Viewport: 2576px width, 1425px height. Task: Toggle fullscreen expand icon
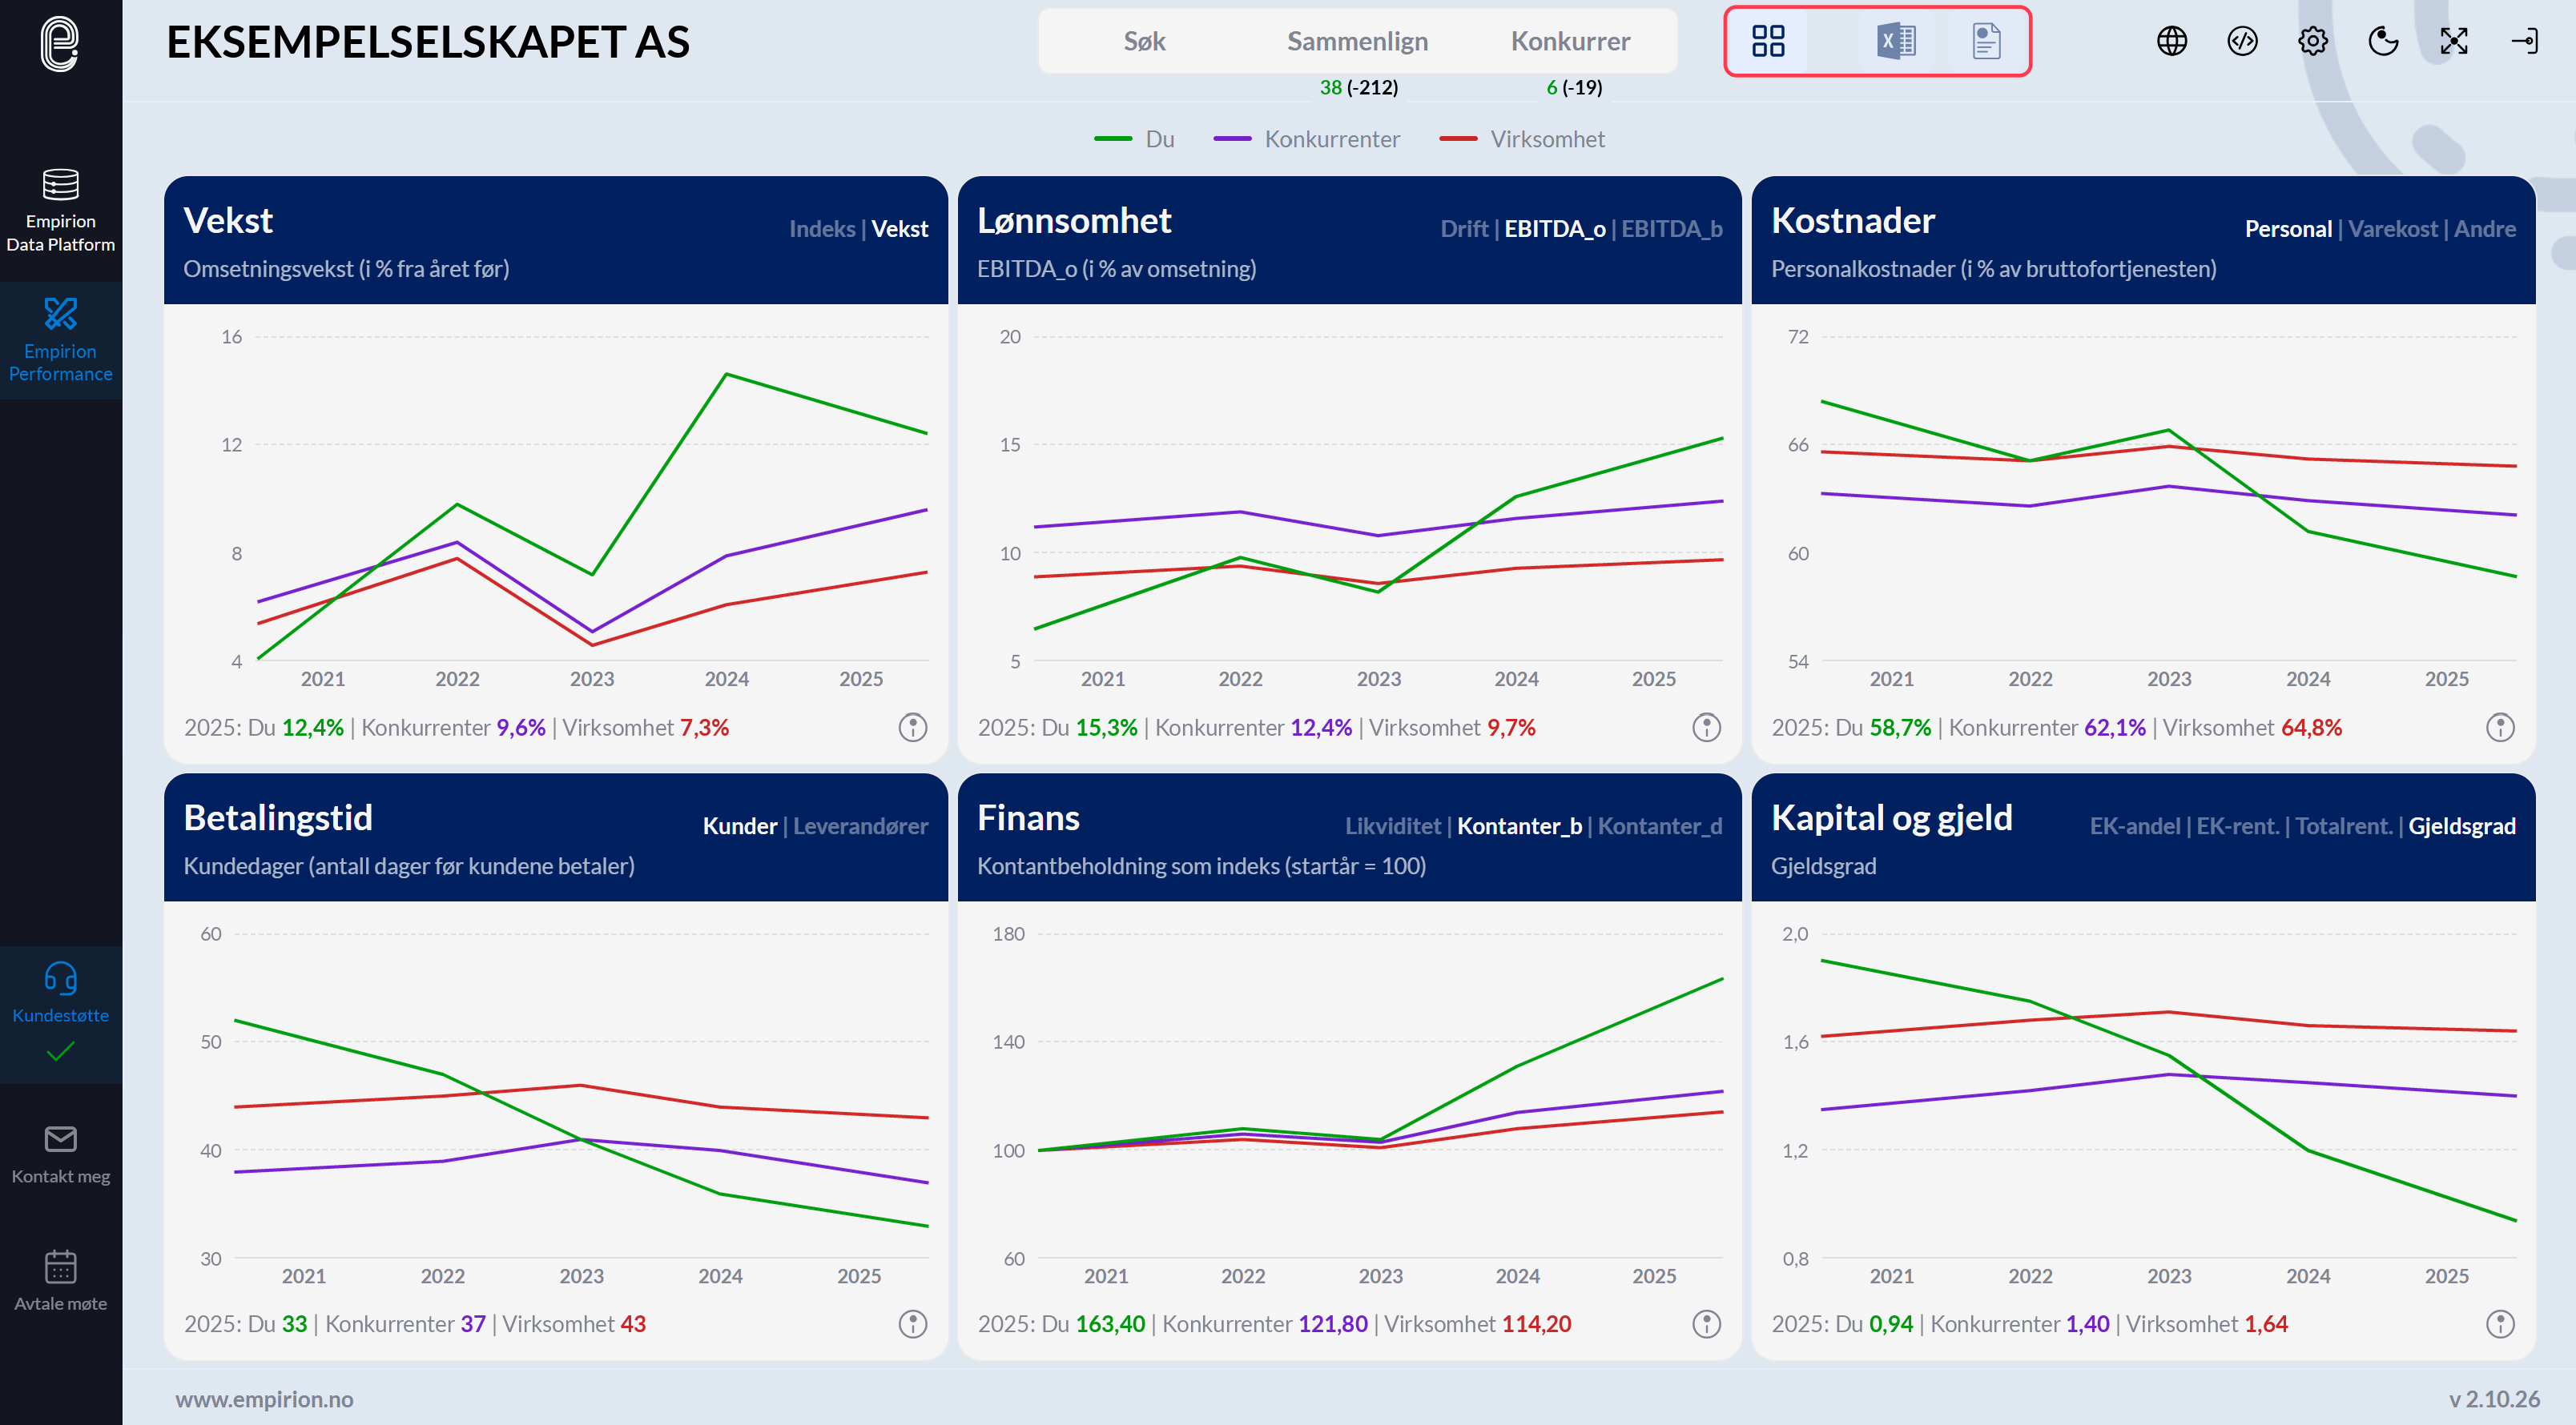(x=2454, y=41)
